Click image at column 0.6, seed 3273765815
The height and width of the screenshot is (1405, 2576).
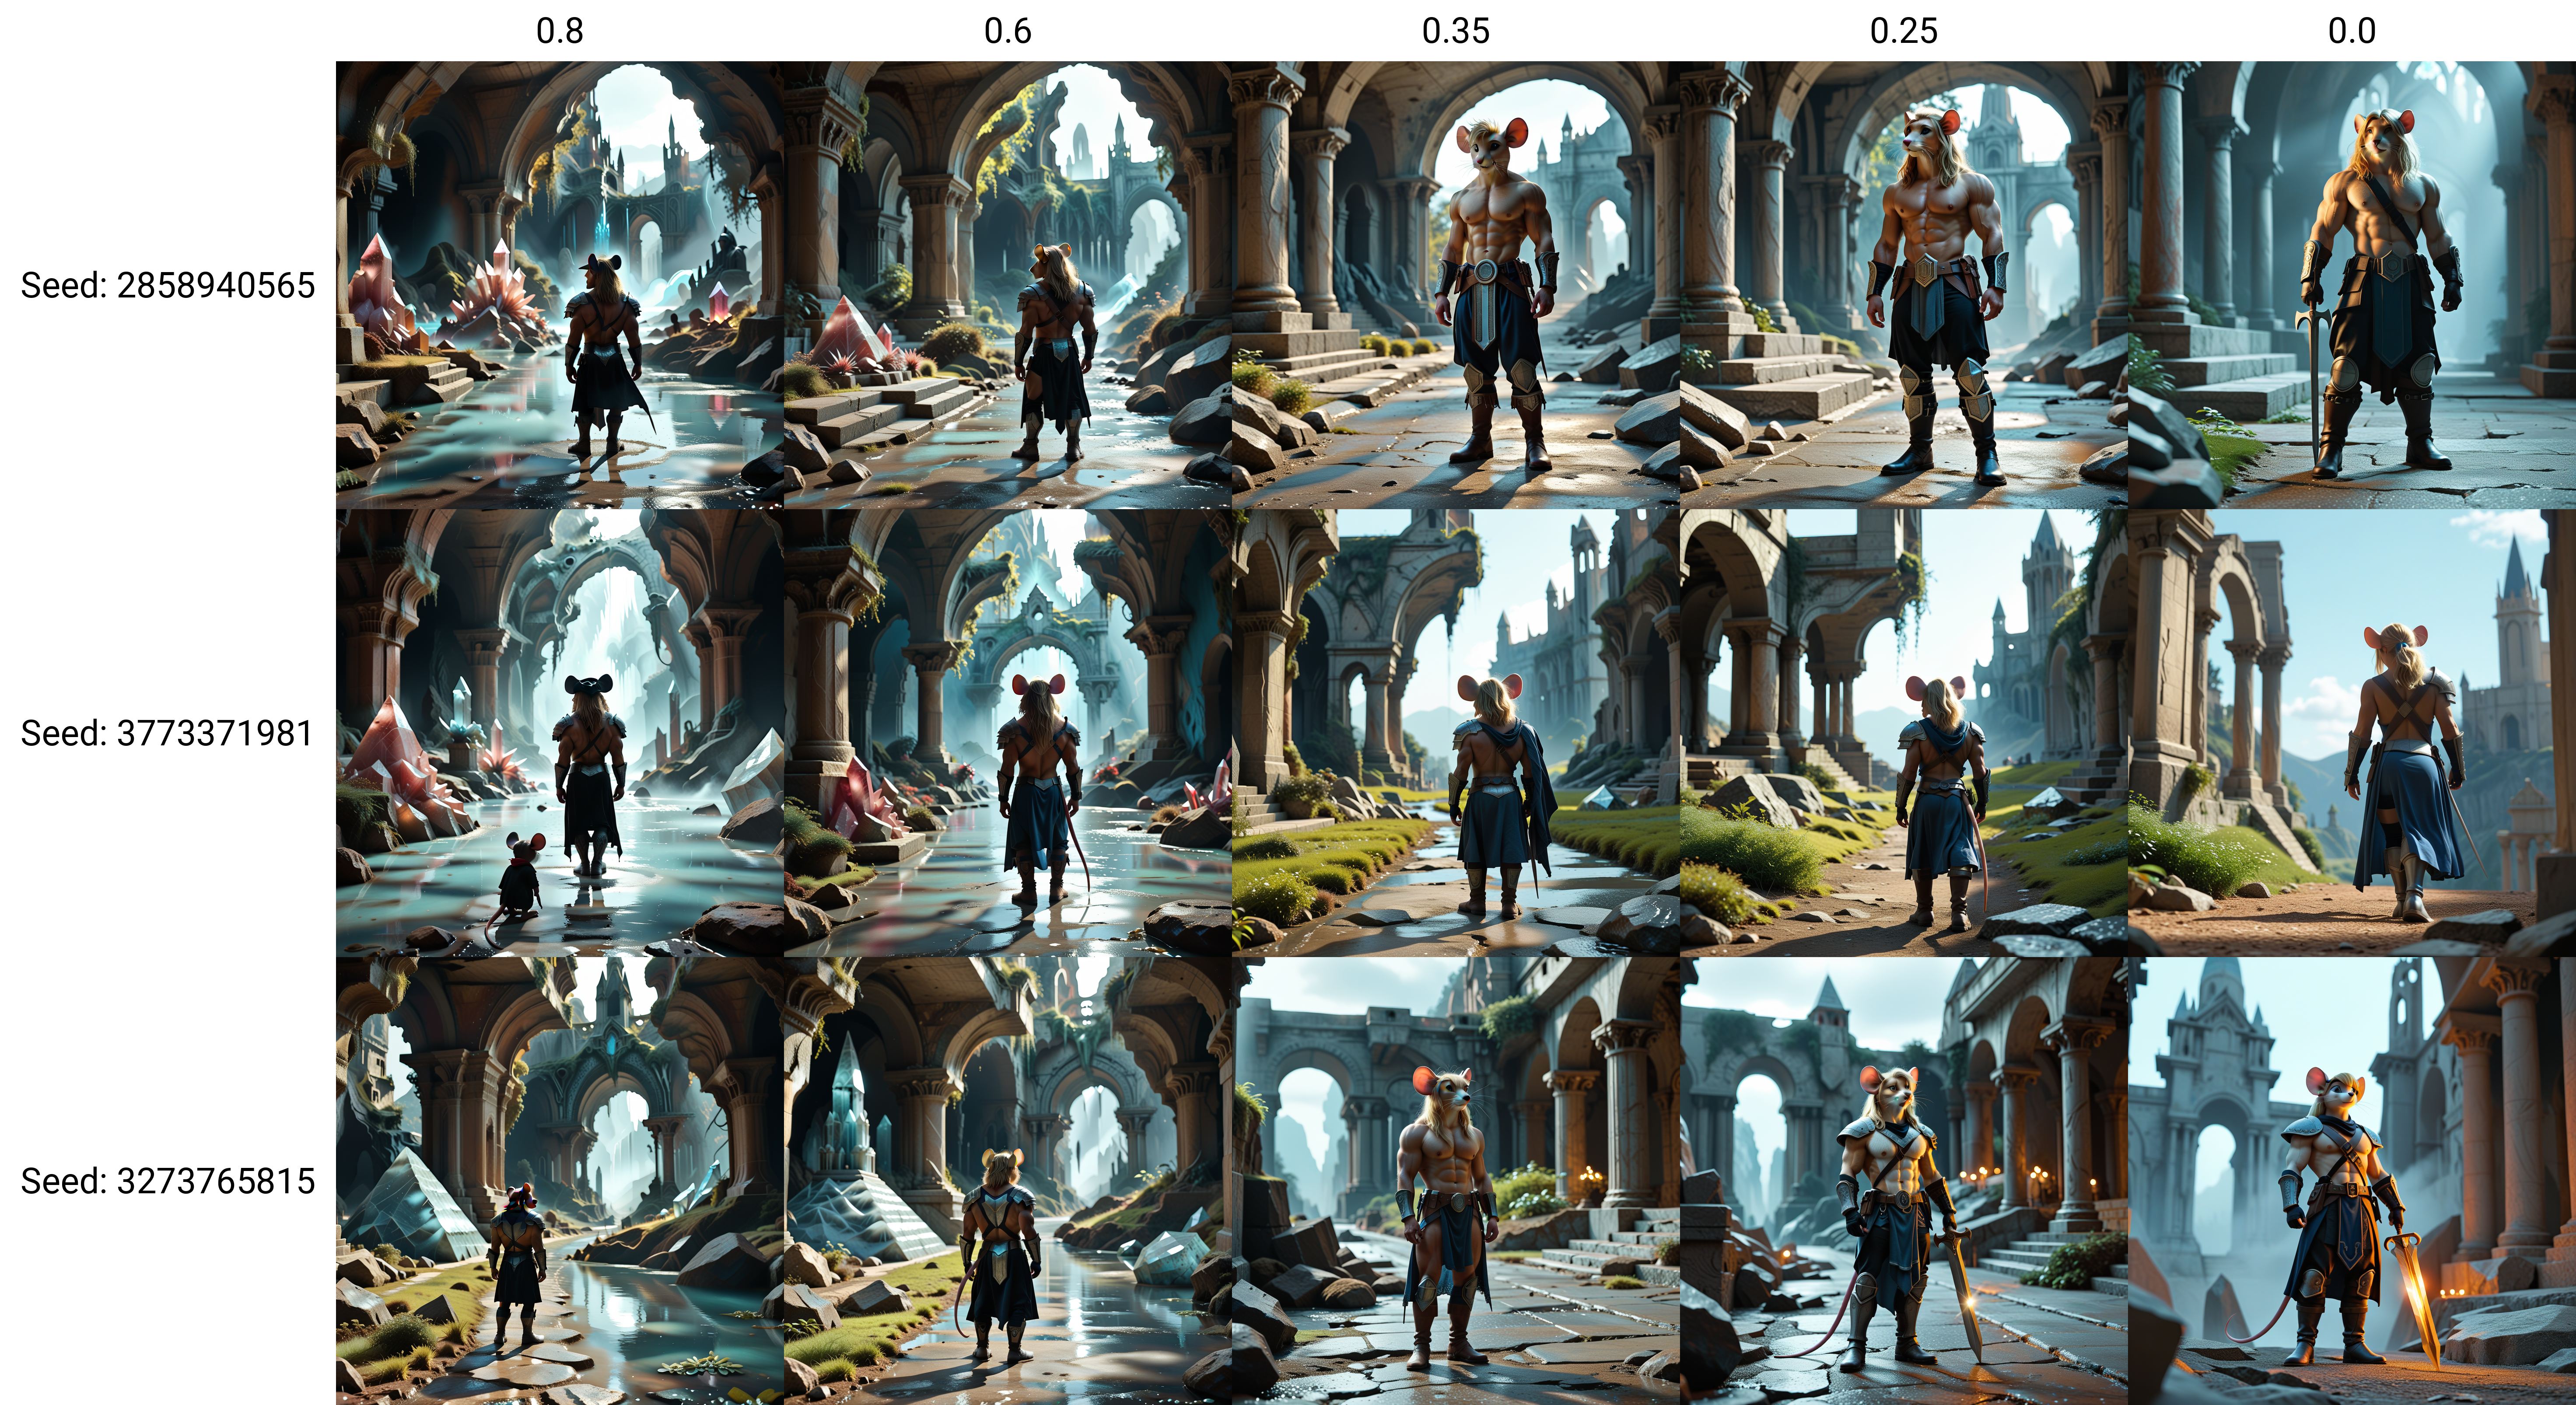click(x=1008, y=1181)
